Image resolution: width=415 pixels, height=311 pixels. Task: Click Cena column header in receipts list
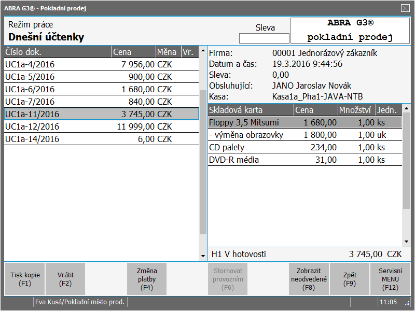(x=133, y=52)
